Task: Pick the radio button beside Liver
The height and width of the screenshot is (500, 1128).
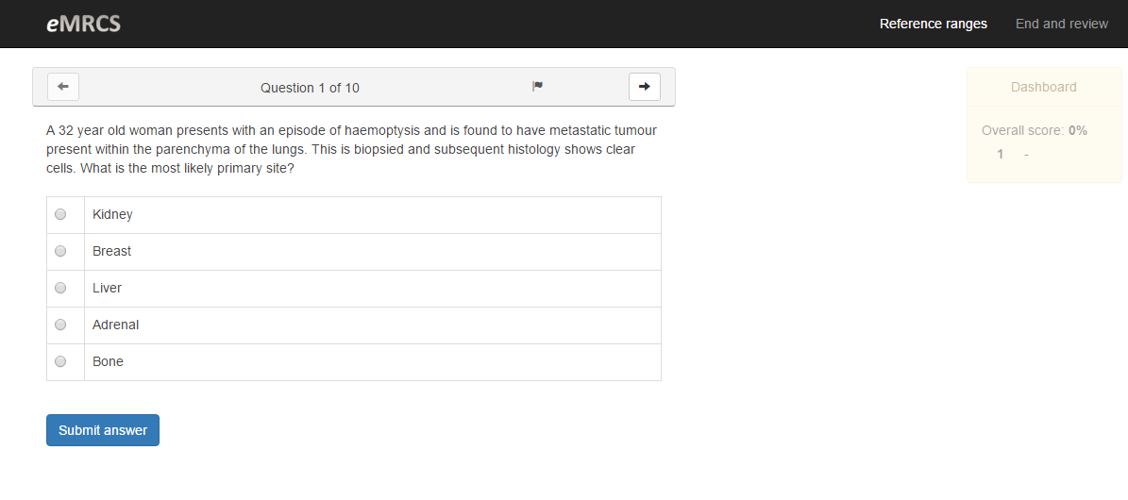Action: 61,289
